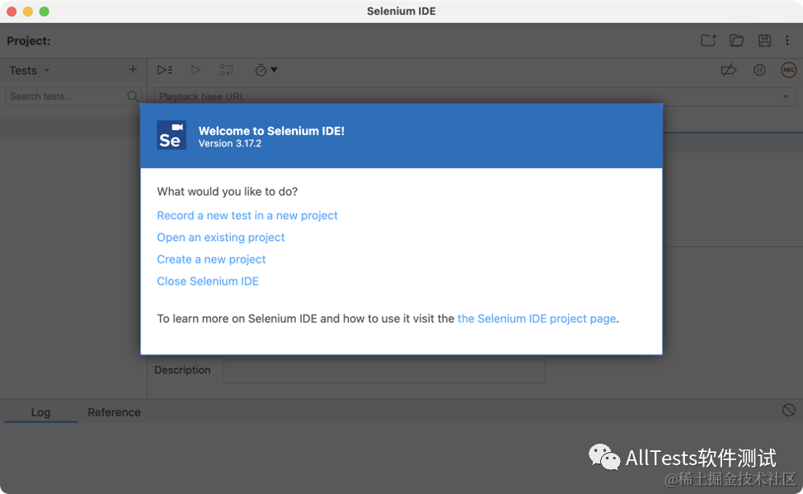Open the execution speed dropdown arrow
The width and height of the screenshot is (803, 494).
(x=274, y=70)
